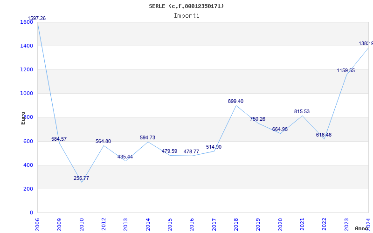This screenshot has height=233, width=373.
Task: Select the 1159.55 data label
Action: [x=346, y=70]
